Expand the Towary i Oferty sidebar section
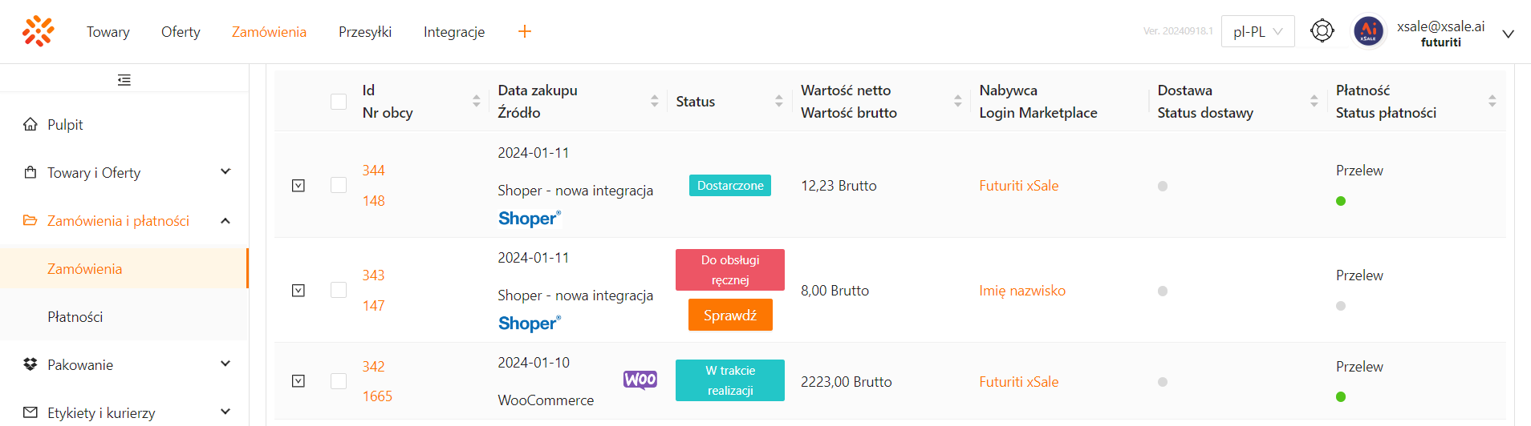Image resolution: width=1531 pixels, height=426 pixels. coord(225,172)
